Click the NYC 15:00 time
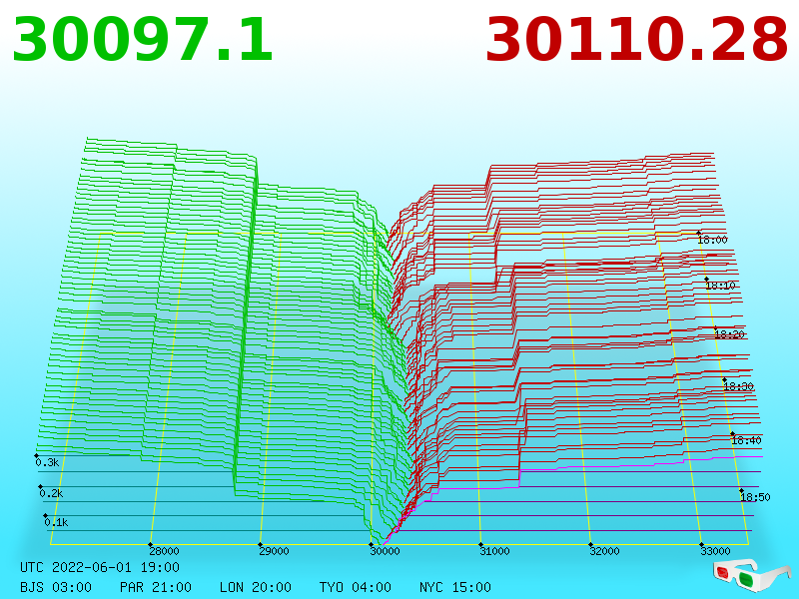The height and width of the screenshot is (599, 799). pyautogui.click(x=455, y=587)
